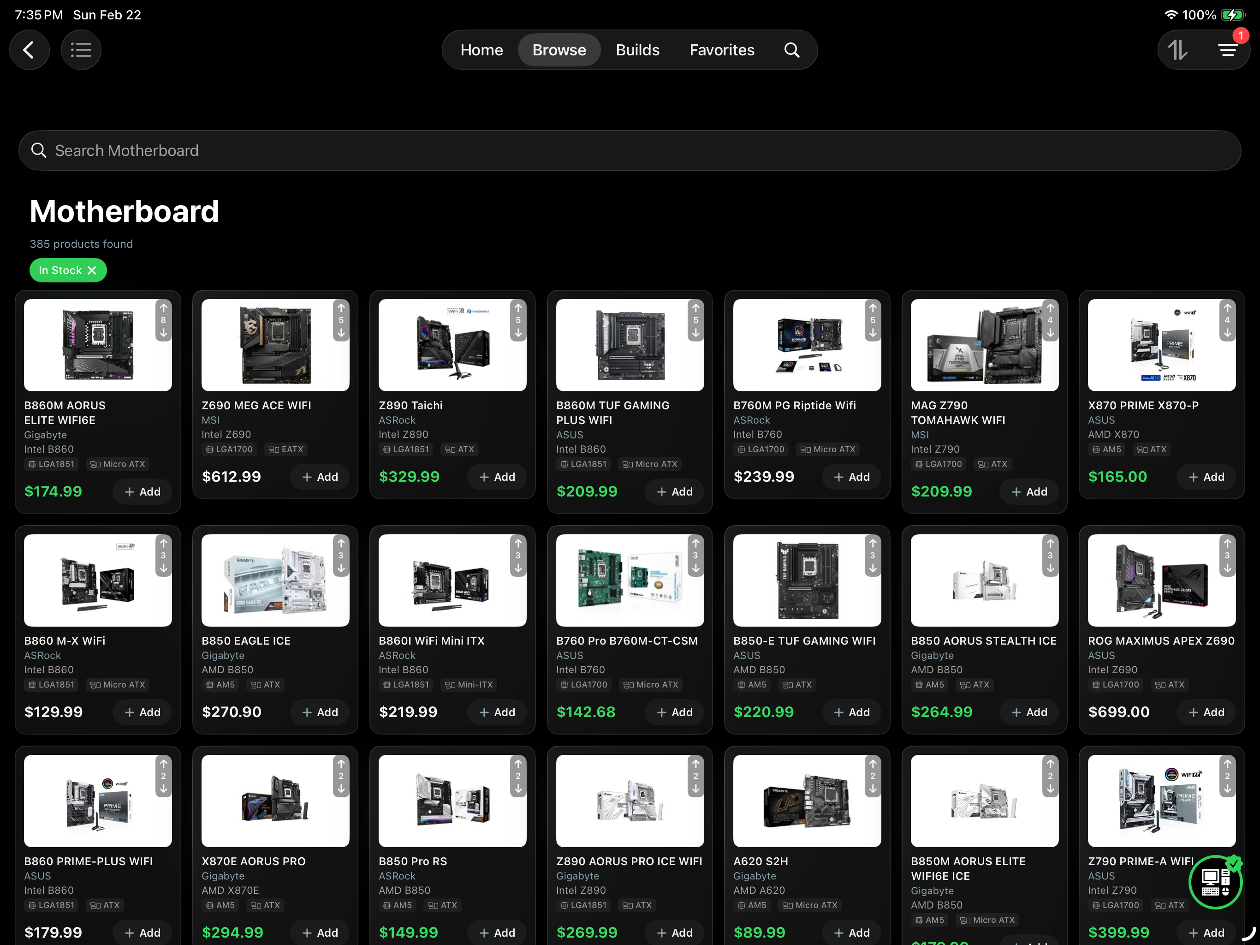Click the vote stepper on X870E AORUS PRO
Viewport: 1260px width, 945px height.
coord(341,776)
